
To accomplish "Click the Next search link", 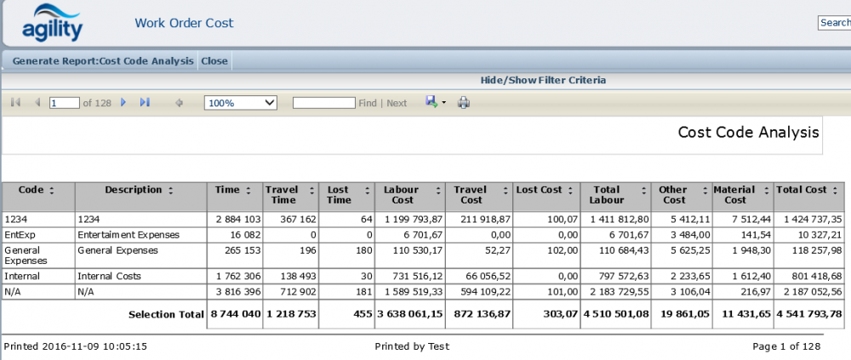I will [x=397, y=103].
